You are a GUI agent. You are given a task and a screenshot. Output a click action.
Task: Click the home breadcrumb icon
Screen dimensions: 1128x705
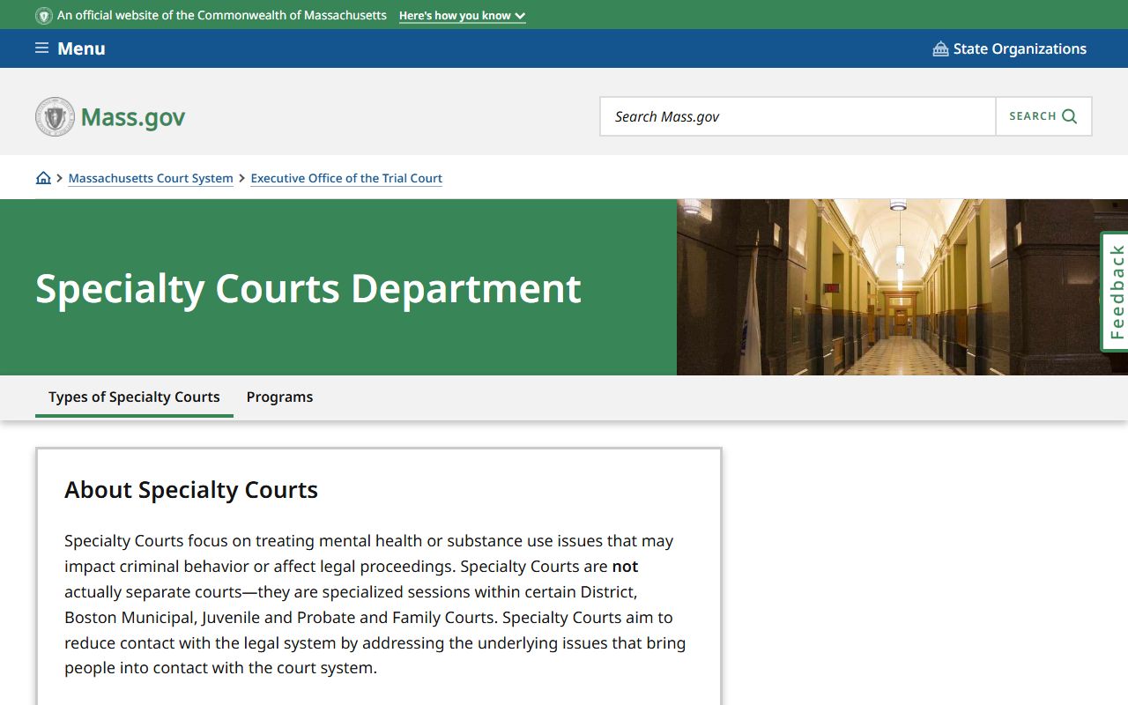pos(43,178)
